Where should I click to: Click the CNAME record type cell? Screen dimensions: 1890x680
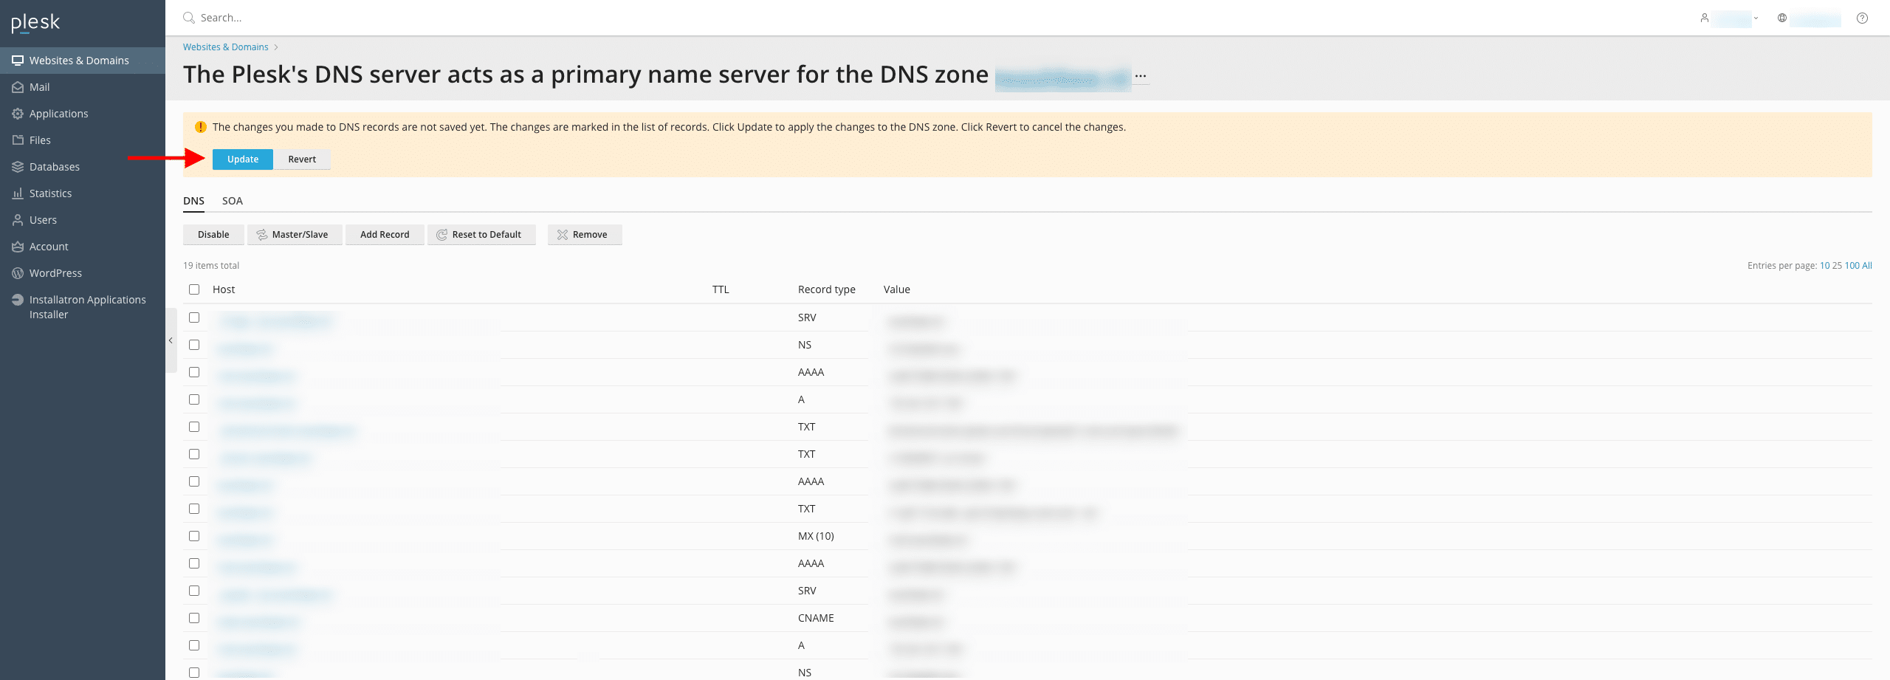816,618
